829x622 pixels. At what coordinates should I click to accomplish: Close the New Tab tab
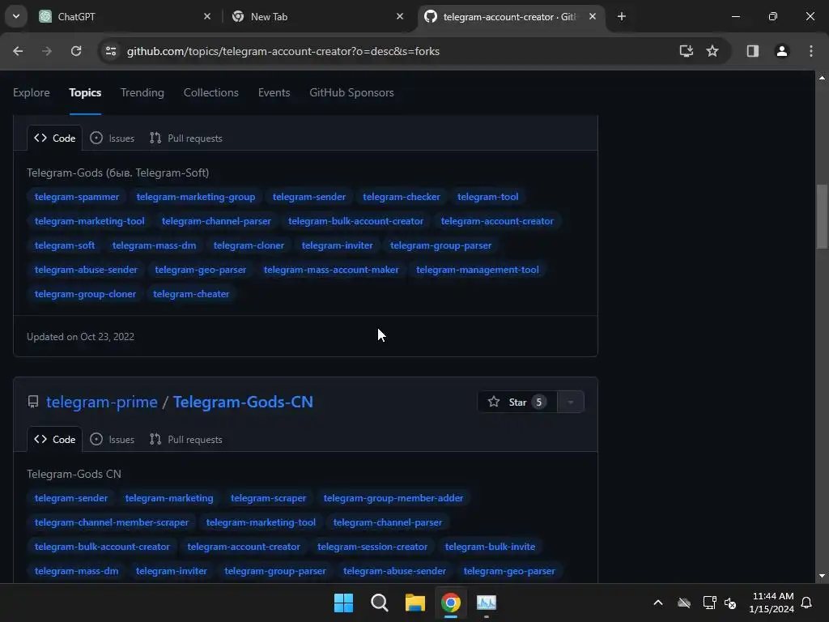pyautogui.click(x=400, y=16)
